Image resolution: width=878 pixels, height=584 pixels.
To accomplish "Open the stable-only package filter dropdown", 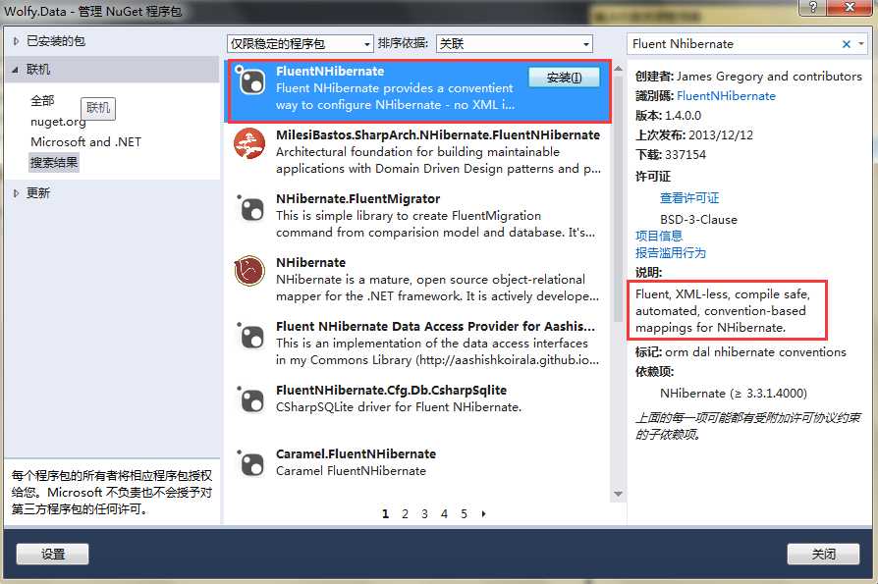I will tap(301, 43).
